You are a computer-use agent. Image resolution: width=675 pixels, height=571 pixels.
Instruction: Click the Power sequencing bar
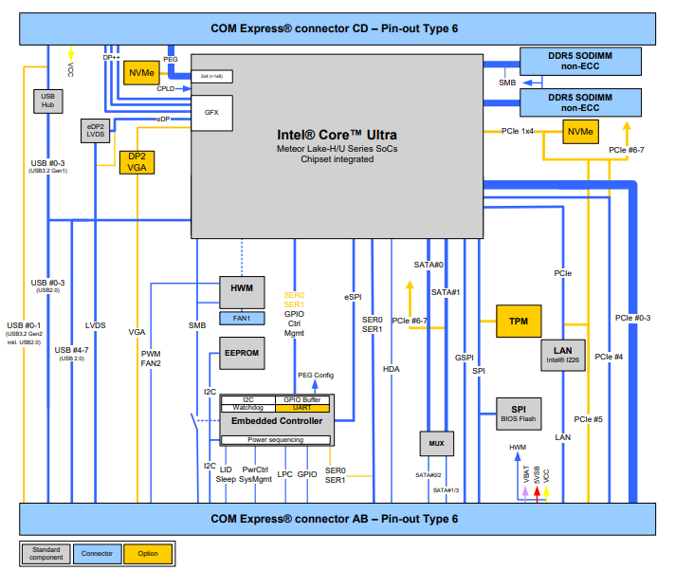coord(277,440)
